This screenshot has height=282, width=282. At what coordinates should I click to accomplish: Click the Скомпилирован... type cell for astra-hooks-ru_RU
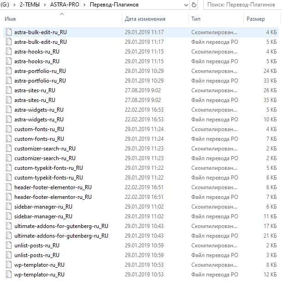pos(214,52)
